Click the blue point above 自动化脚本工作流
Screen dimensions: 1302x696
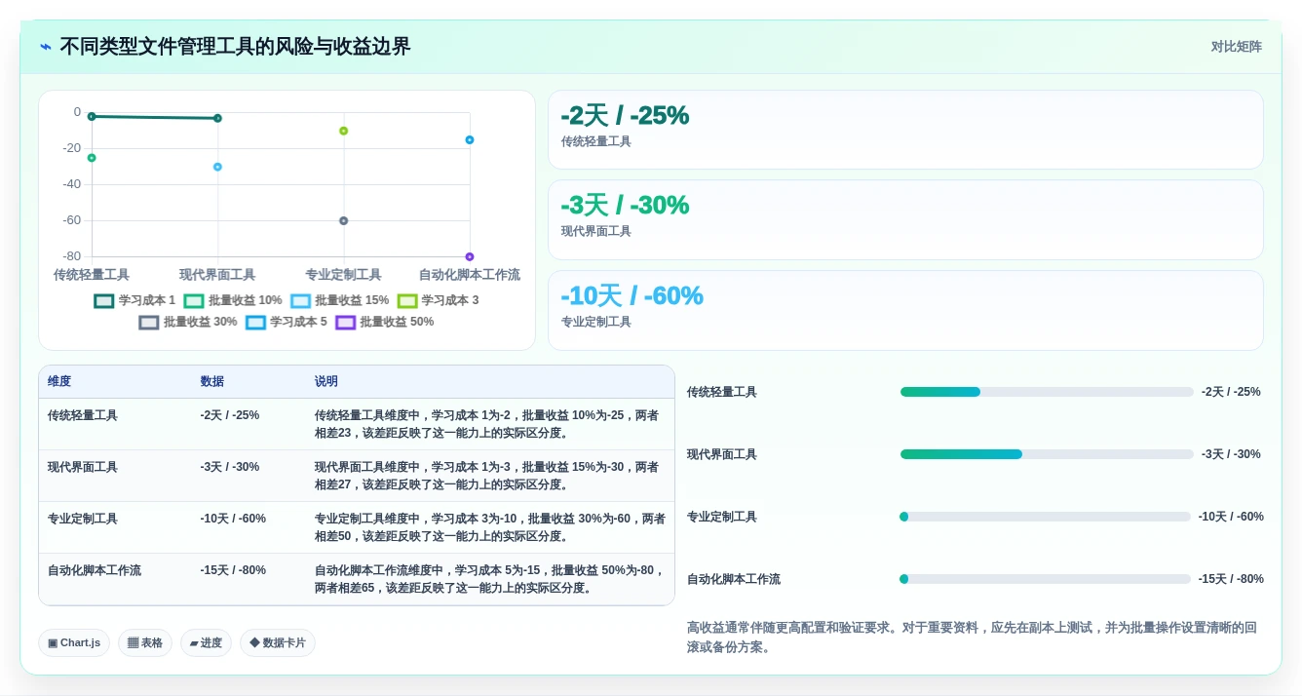click(x=470, y=139)
